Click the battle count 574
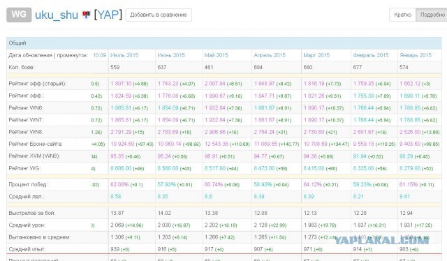The width and height of the screenshot is (447, 261). 404,67
